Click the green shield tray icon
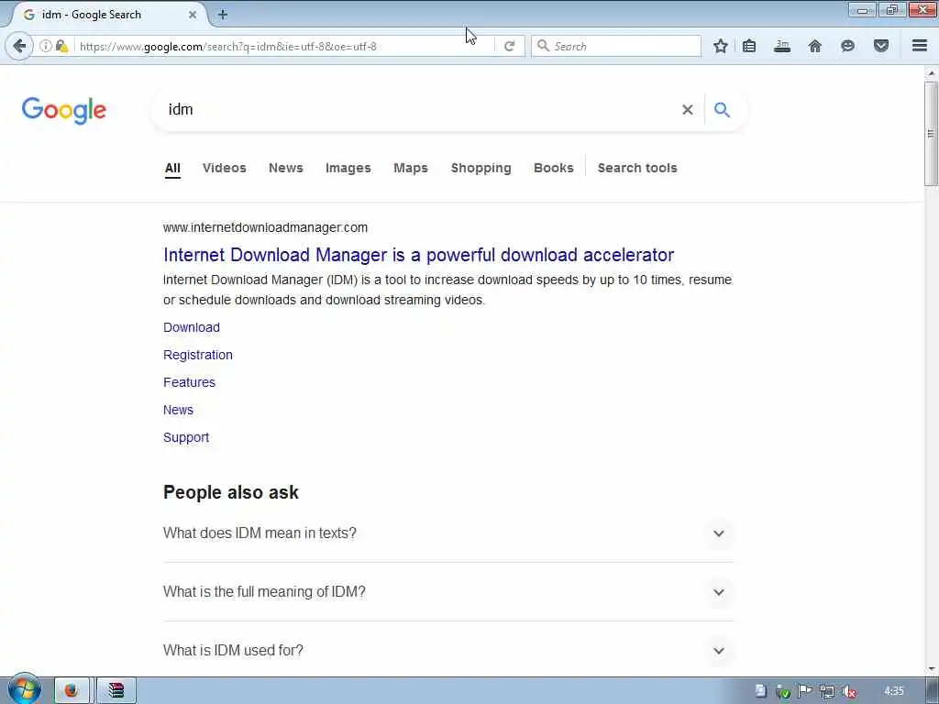Screen dimensions: 939x704 tap(783, 691)
